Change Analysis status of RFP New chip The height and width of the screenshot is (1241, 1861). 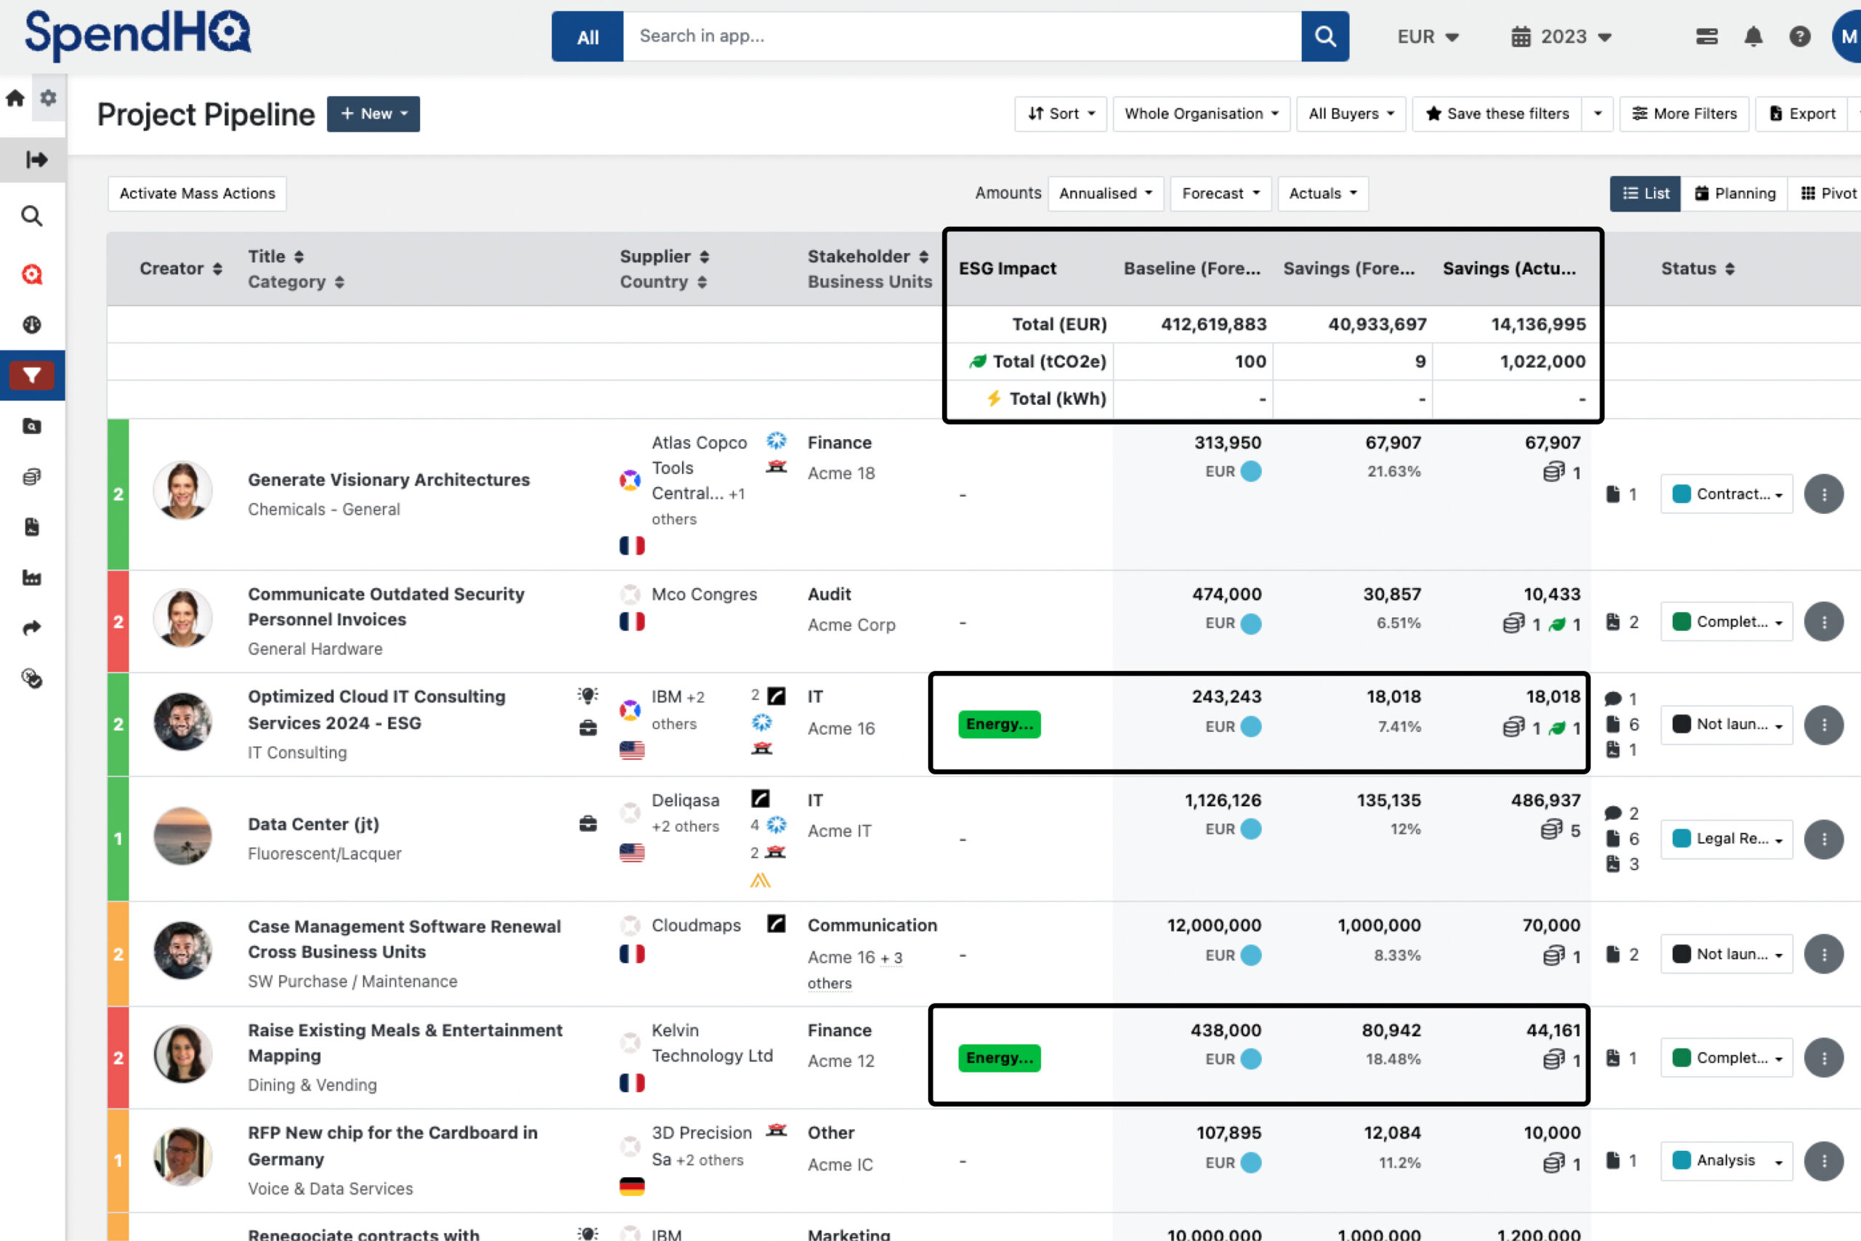point(1727,1161)
